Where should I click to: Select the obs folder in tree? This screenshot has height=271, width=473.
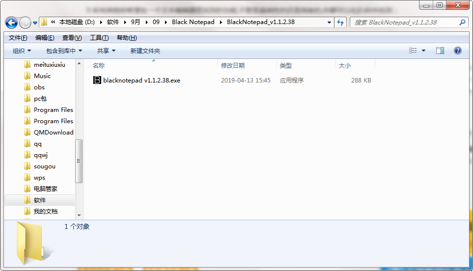coord(39,87)
